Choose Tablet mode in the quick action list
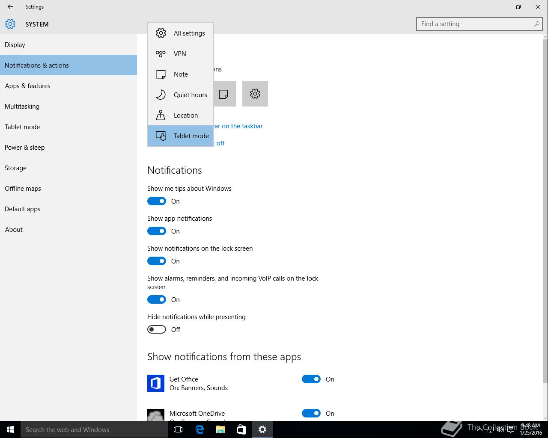The width and height of the screenshot is (548, 438). click(181, 136)
